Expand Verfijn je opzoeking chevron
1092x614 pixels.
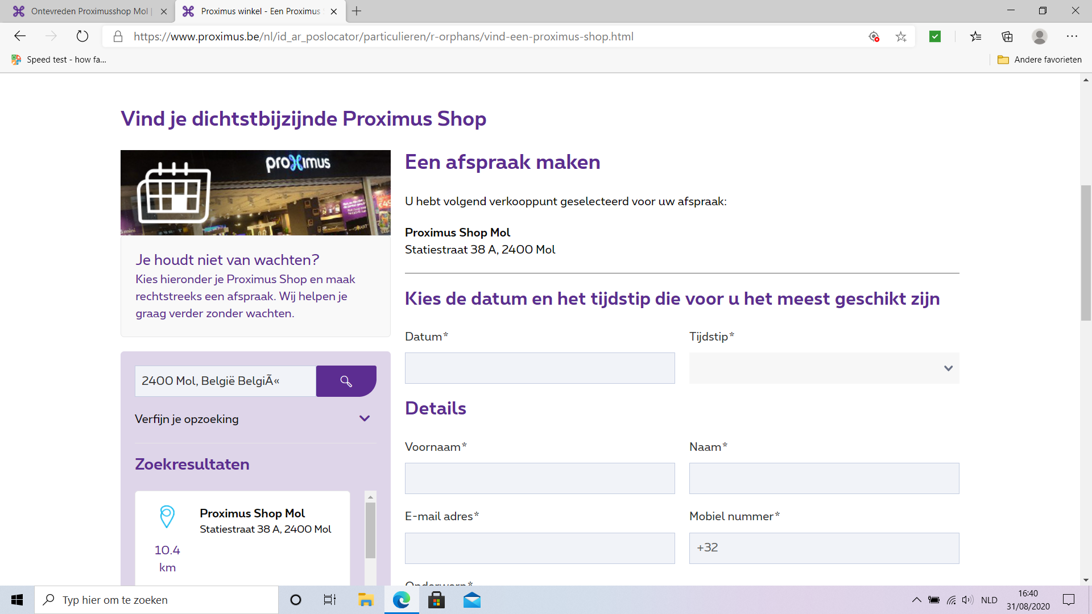coord(365,419)
